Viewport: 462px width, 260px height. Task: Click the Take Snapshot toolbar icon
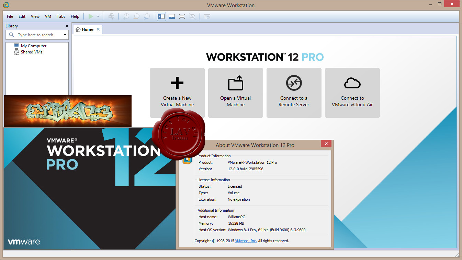[x=126, y=16]
